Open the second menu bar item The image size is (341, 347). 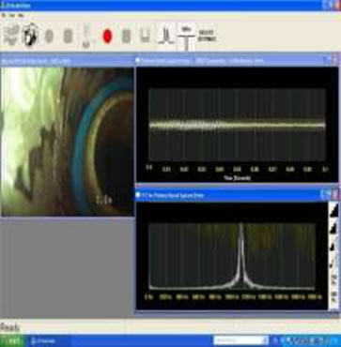pos(12,15)
